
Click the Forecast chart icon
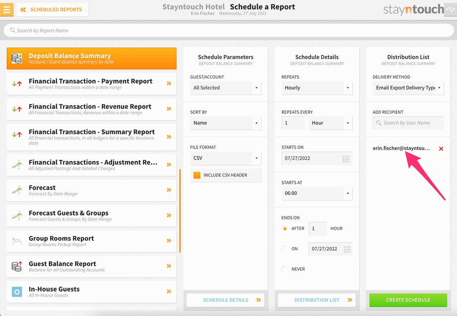pos(17,190)
